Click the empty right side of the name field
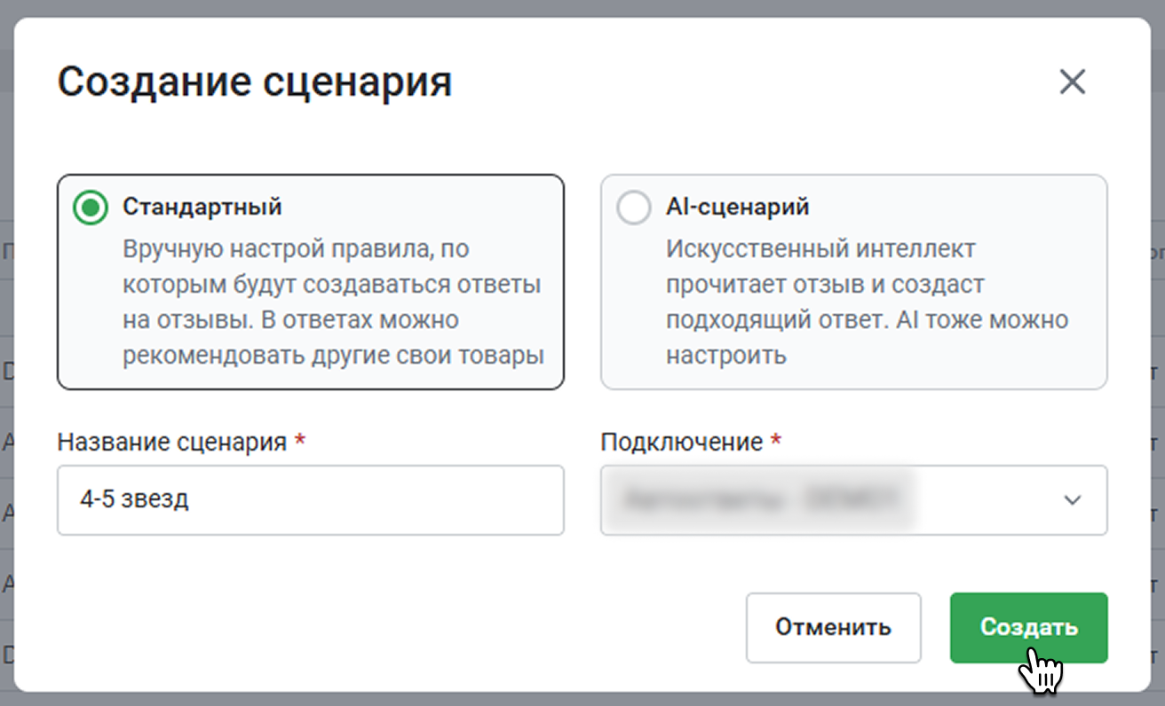1165x706 pixels. tap(444, 500)
